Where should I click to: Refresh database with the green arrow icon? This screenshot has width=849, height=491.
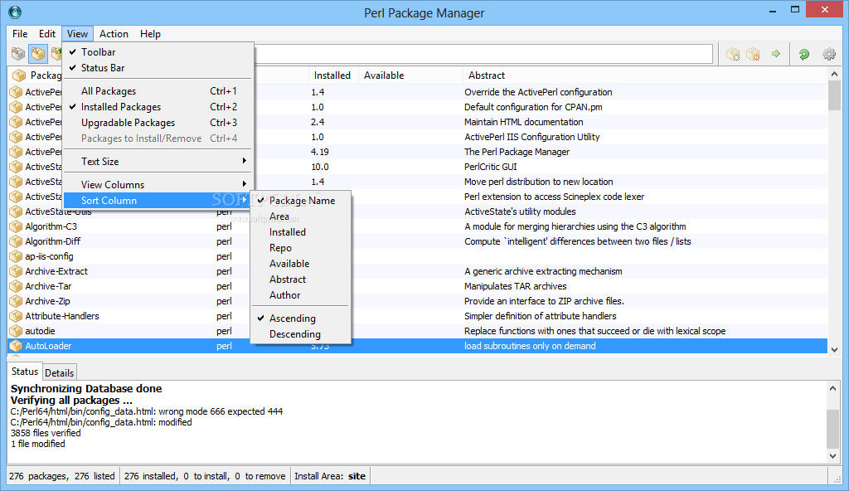pyautogui.click(x=804, y=54)
